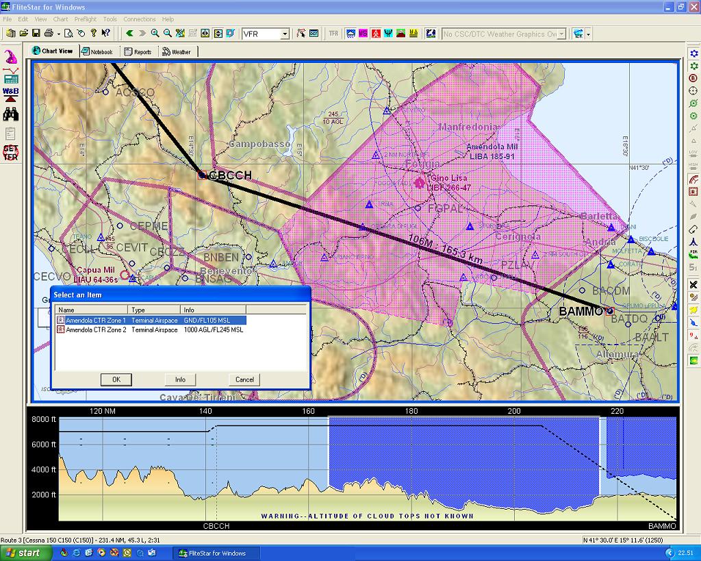Open the File menu
This screenshot has height=561, width=701.
point(7,19)
